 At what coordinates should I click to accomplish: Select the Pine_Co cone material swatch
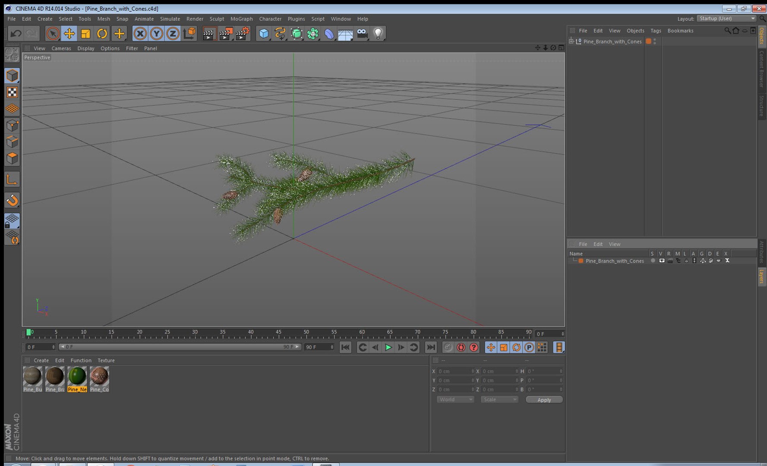point(99,379)
